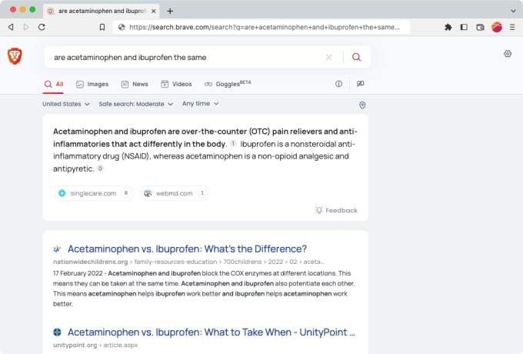Open the extensions puzzle icon
The height and width of the screenshot is (354, 523).
pyautogui.click(x=448, y=27)
